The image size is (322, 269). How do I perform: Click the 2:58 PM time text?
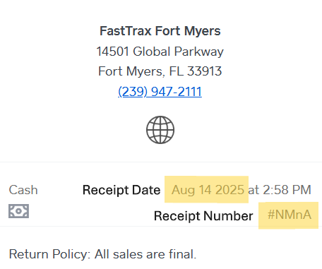pyautogui.click(x=287, y=190)
